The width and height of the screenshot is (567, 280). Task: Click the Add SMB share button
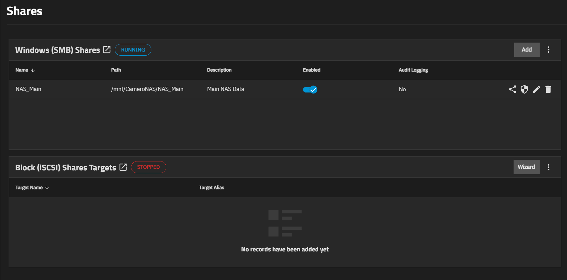526,50
